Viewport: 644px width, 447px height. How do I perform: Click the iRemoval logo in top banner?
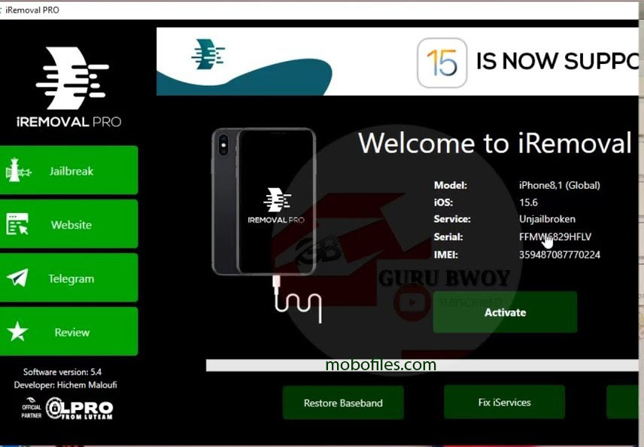coord(208,54)
